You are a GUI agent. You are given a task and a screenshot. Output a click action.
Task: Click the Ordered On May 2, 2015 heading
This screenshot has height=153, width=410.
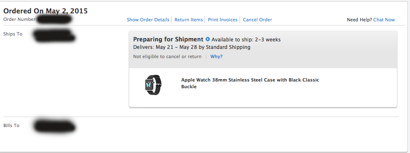pos(46,11)
